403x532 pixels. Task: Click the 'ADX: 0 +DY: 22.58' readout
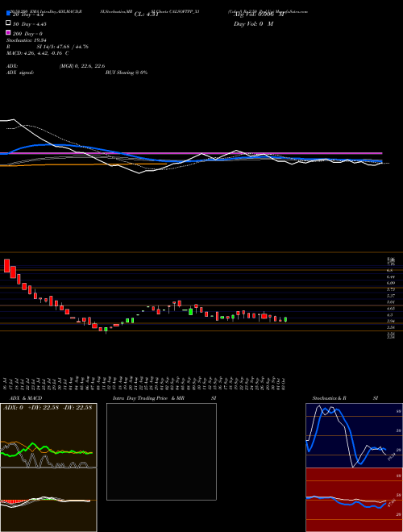coord(31,408)
